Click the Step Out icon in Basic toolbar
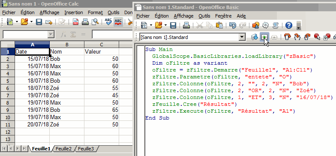The image size is (336, 156). 307,37
